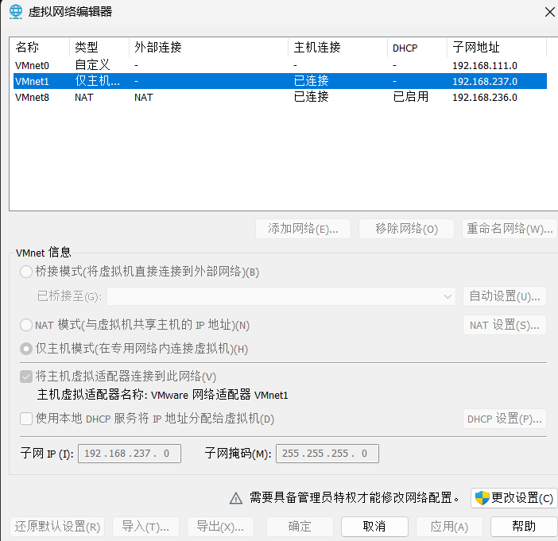This screenshot has width=558, height=541.
Task: Click 仅主机... type cell of VMnet1
Action: coord(97,81)
